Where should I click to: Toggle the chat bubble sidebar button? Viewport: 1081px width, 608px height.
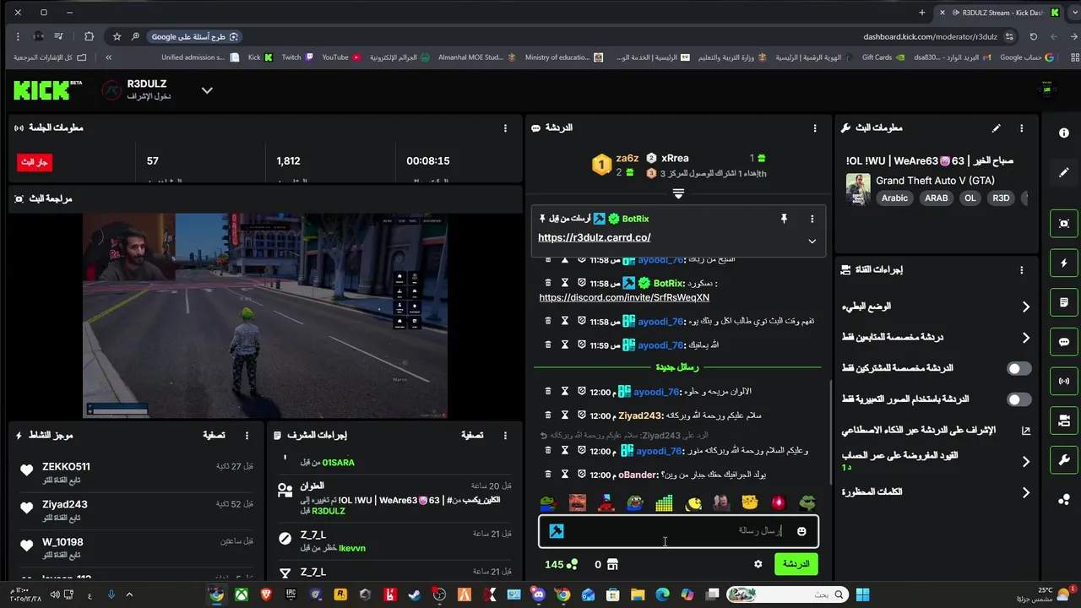pyautogui.click(x=1064, y=342)
